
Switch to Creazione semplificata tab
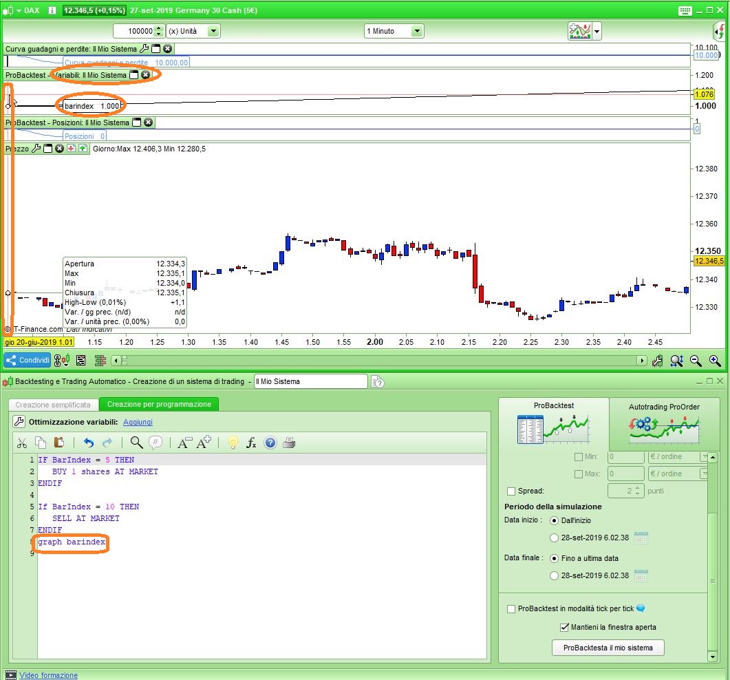coord(53,405)
